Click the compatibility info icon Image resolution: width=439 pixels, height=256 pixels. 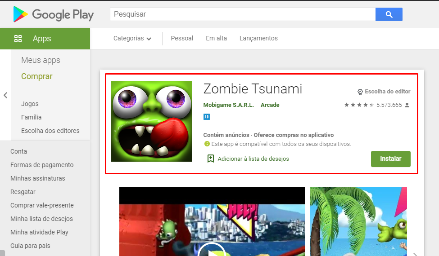coord(207,144)
